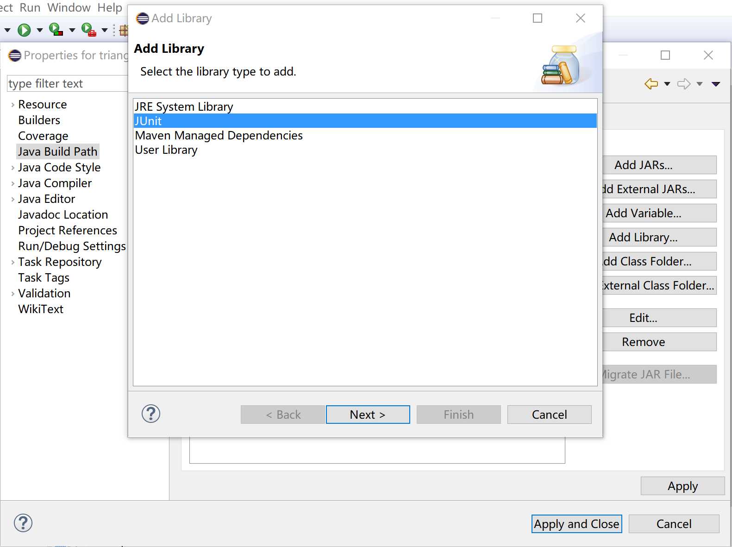Image resolution: width=732 pixels, height=547 pixels.
Task: Open the Run menu
Action: (30, 7)
